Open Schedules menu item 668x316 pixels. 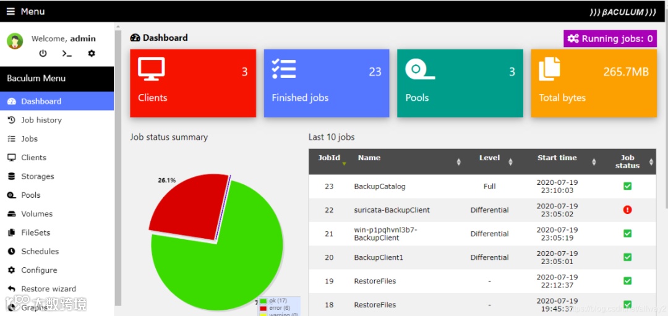pyautogui.click(x=57, y=251)
